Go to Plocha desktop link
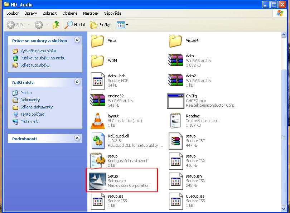290x213 pixels. tap(26, 93)
